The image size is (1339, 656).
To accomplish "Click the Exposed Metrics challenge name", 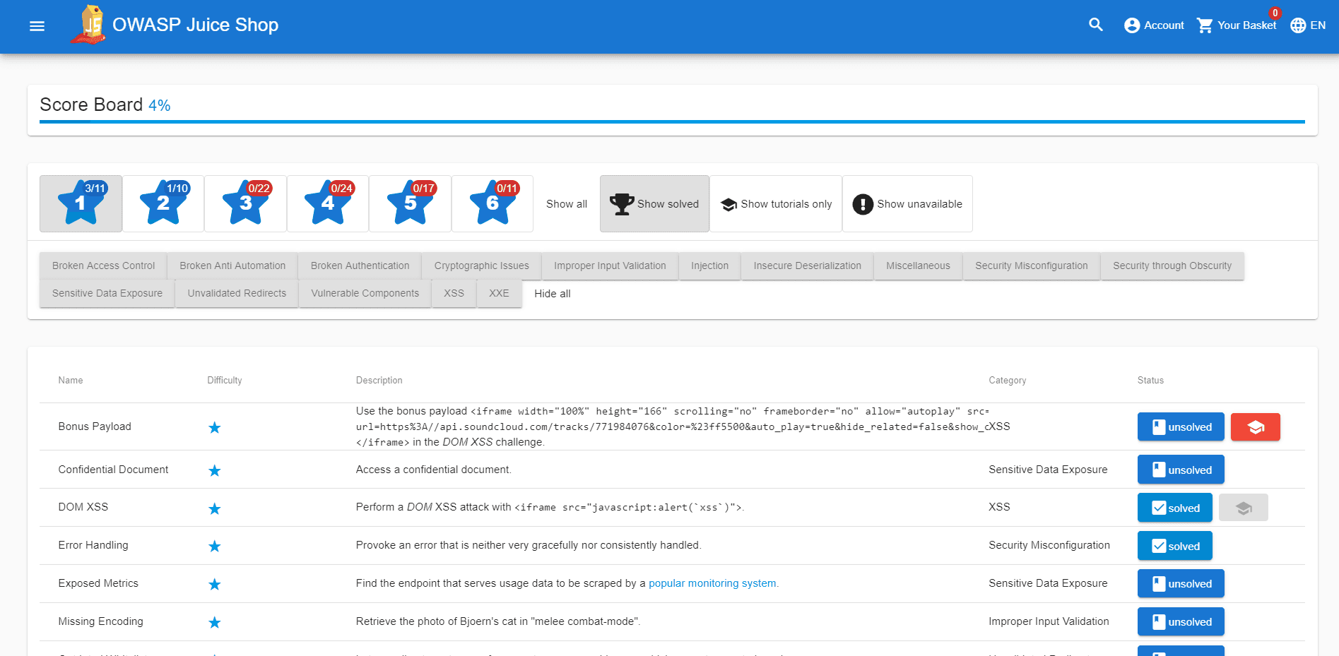I will pos(98,584).
